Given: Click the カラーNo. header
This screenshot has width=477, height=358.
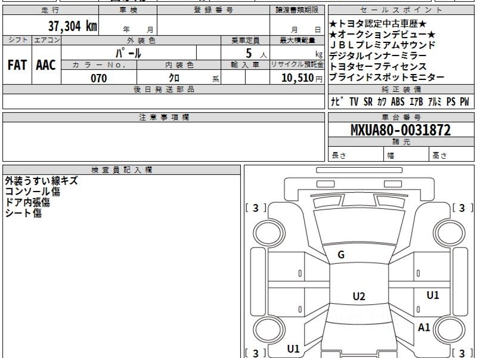Looking at the screenshot, I should (x=99, y=65).
